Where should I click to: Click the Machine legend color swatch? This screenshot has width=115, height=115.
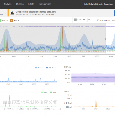(36, 68)
